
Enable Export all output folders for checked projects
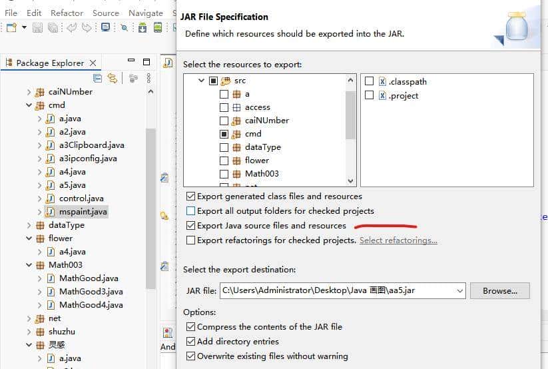(x=190, y=211)
